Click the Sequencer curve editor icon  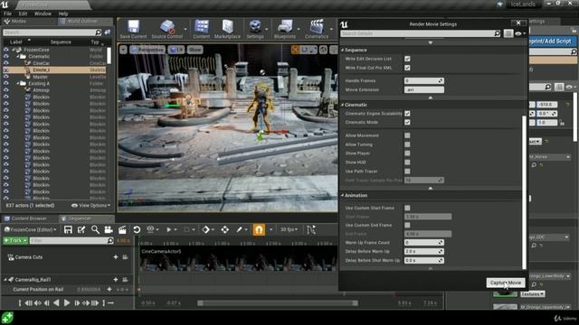[311, 230]
